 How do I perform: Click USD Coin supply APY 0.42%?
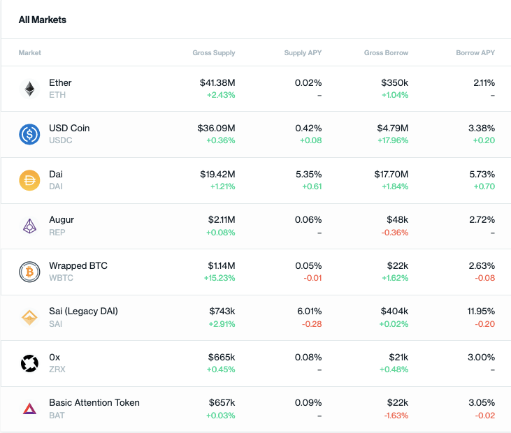click(308, 129)
